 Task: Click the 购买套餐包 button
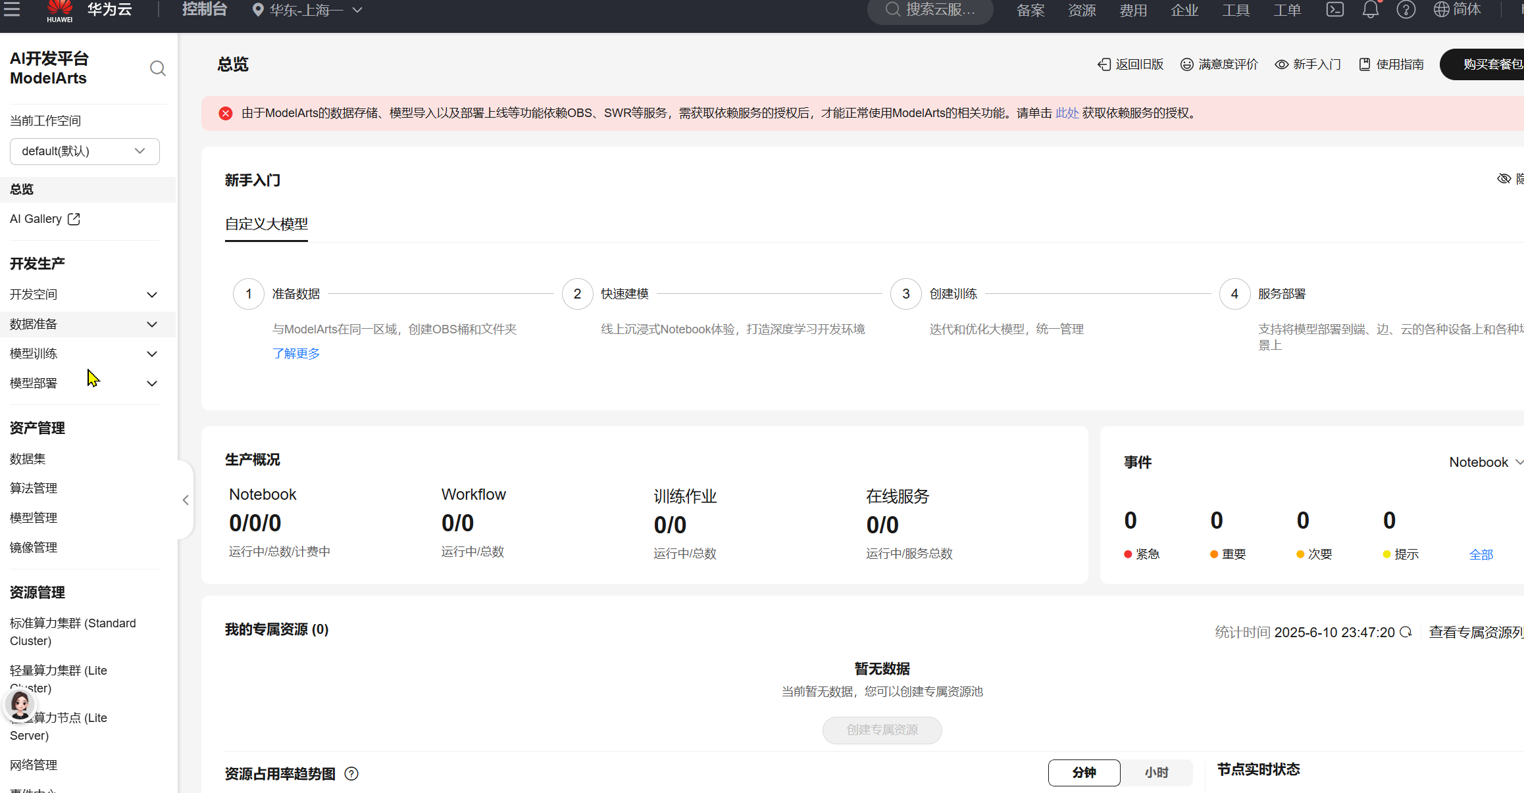click(x=1490, y=64)
